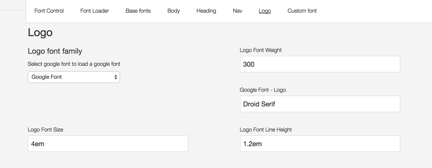Click the Google Font - Logo label
The height and width of the screenshot is (168, 432).
(263, 90)
